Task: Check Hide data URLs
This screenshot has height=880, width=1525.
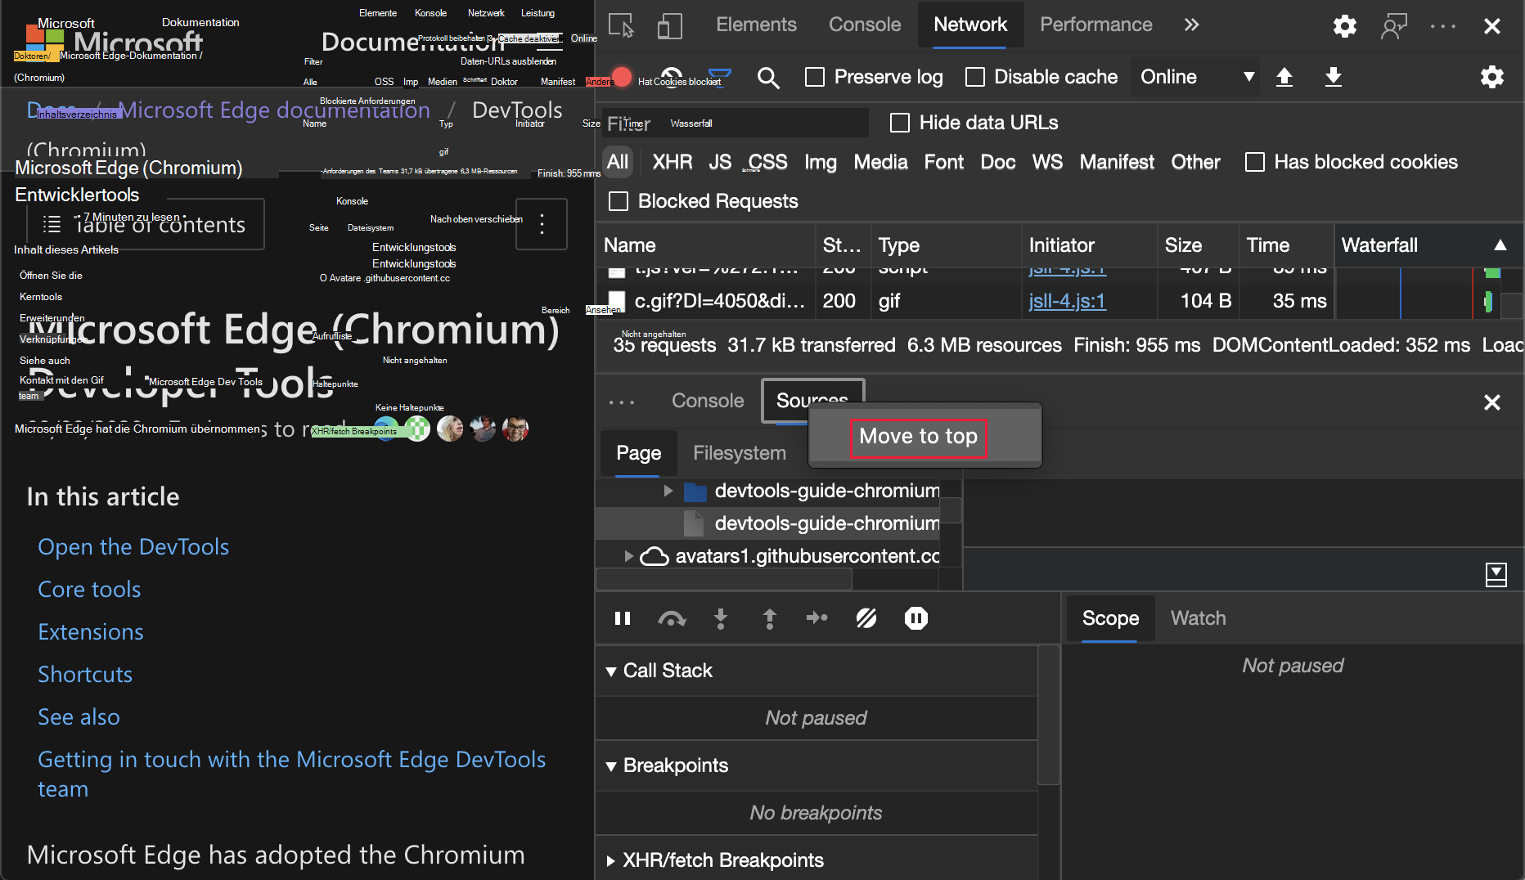Action: coord(900,123)
